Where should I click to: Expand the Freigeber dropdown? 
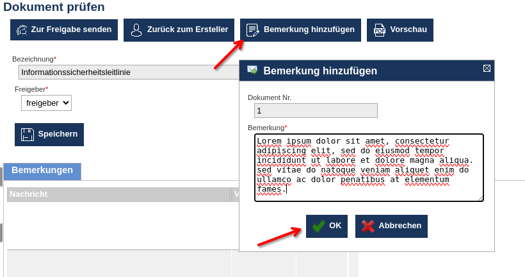tap(46, 103)
